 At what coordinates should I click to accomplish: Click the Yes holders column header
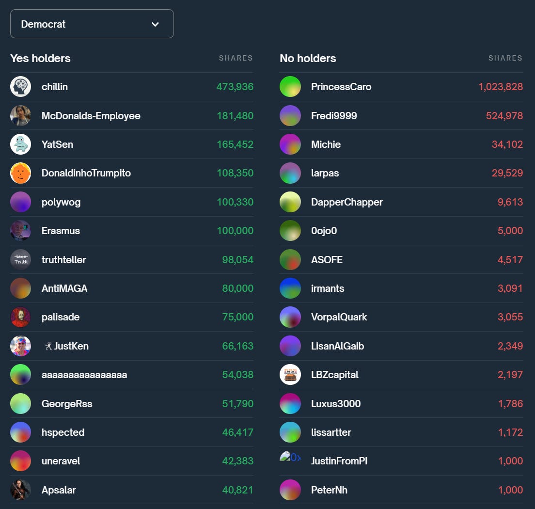coord(40,58)
